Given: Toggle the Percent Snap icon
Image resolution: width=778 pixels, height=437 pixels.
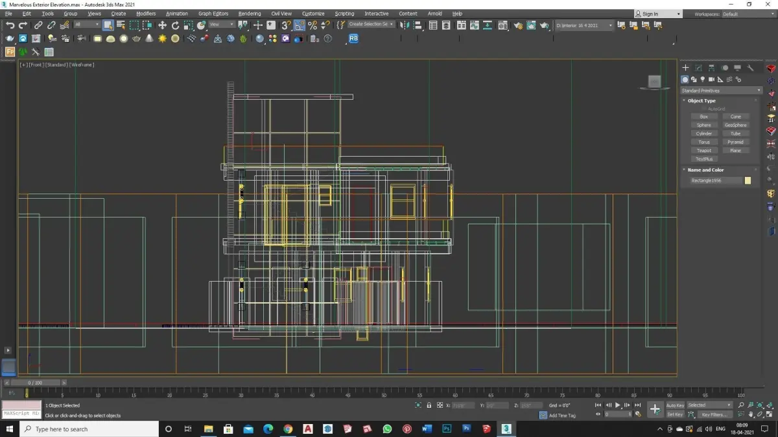Looking at the screenshot, I should click(x=312, y=25).
